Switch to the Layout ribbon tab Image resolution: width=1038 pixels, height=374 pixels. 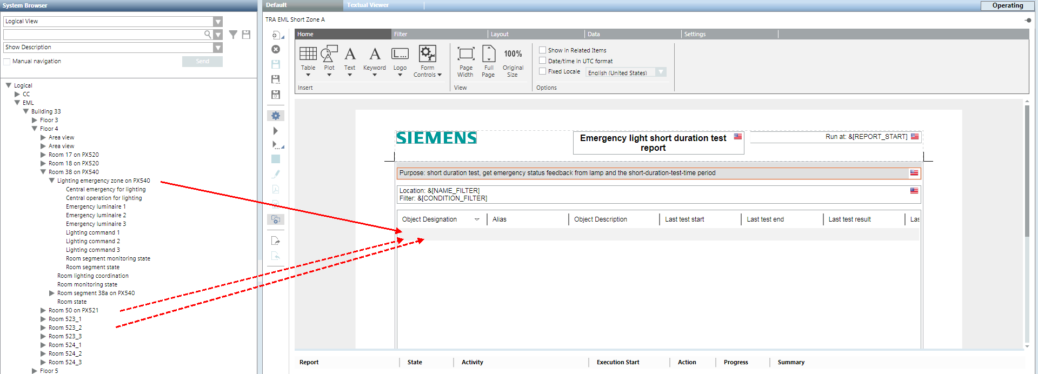pos(500,34)
